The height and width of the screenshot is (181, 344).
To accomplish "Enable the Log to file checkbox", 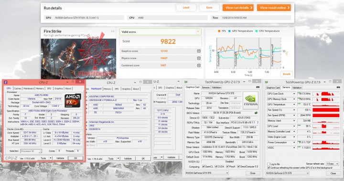I will pyautogui.click(x=269, y=164).
